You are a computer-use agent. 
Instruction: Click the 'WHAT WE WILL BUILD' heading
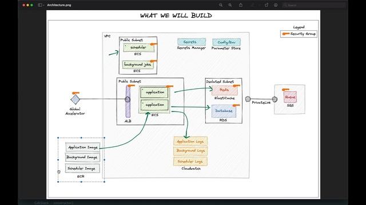[x=176, y=15]
